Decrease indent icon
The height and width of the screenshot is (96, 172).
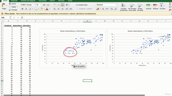pyautogui.click(x=67, y=9)
